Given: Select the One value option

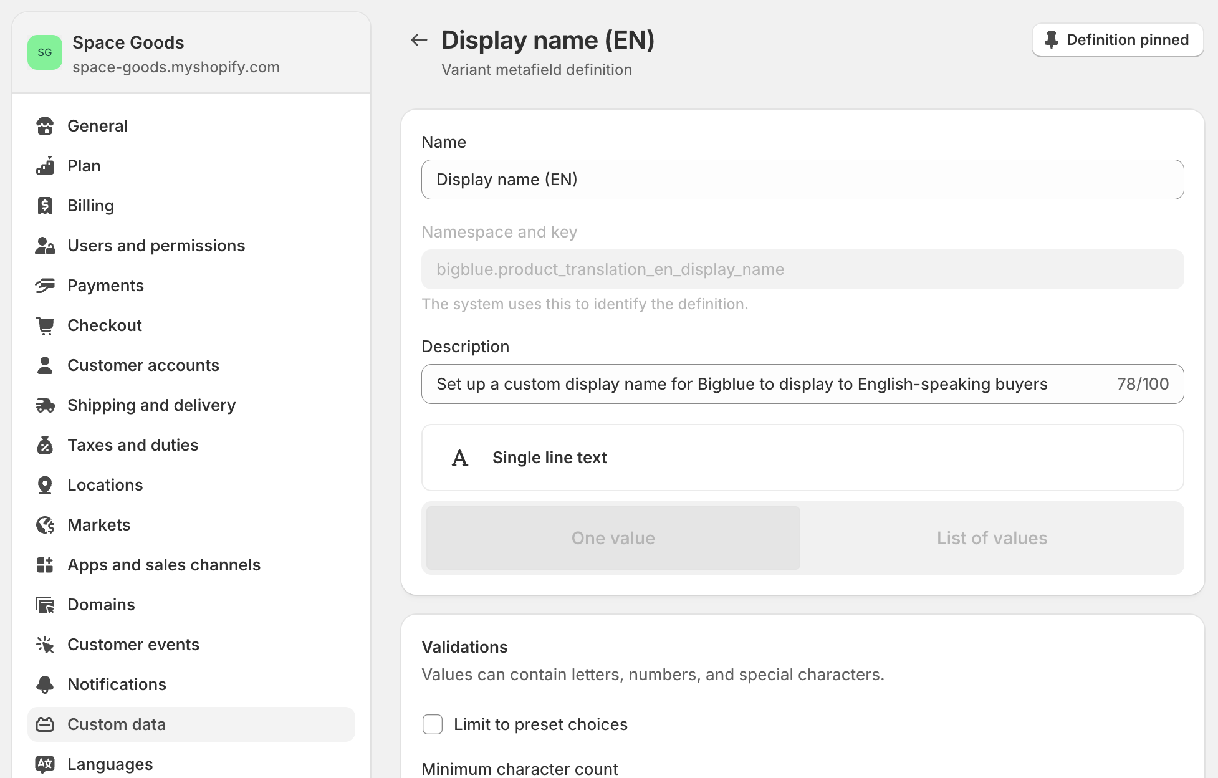Looking at the screenshot, I should click(x=613, y=538).
